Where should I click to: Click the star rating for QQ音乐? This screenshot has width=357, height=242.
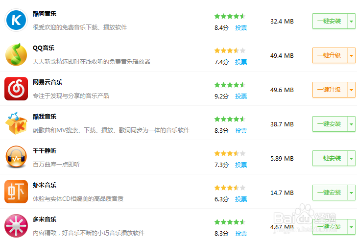230,50
